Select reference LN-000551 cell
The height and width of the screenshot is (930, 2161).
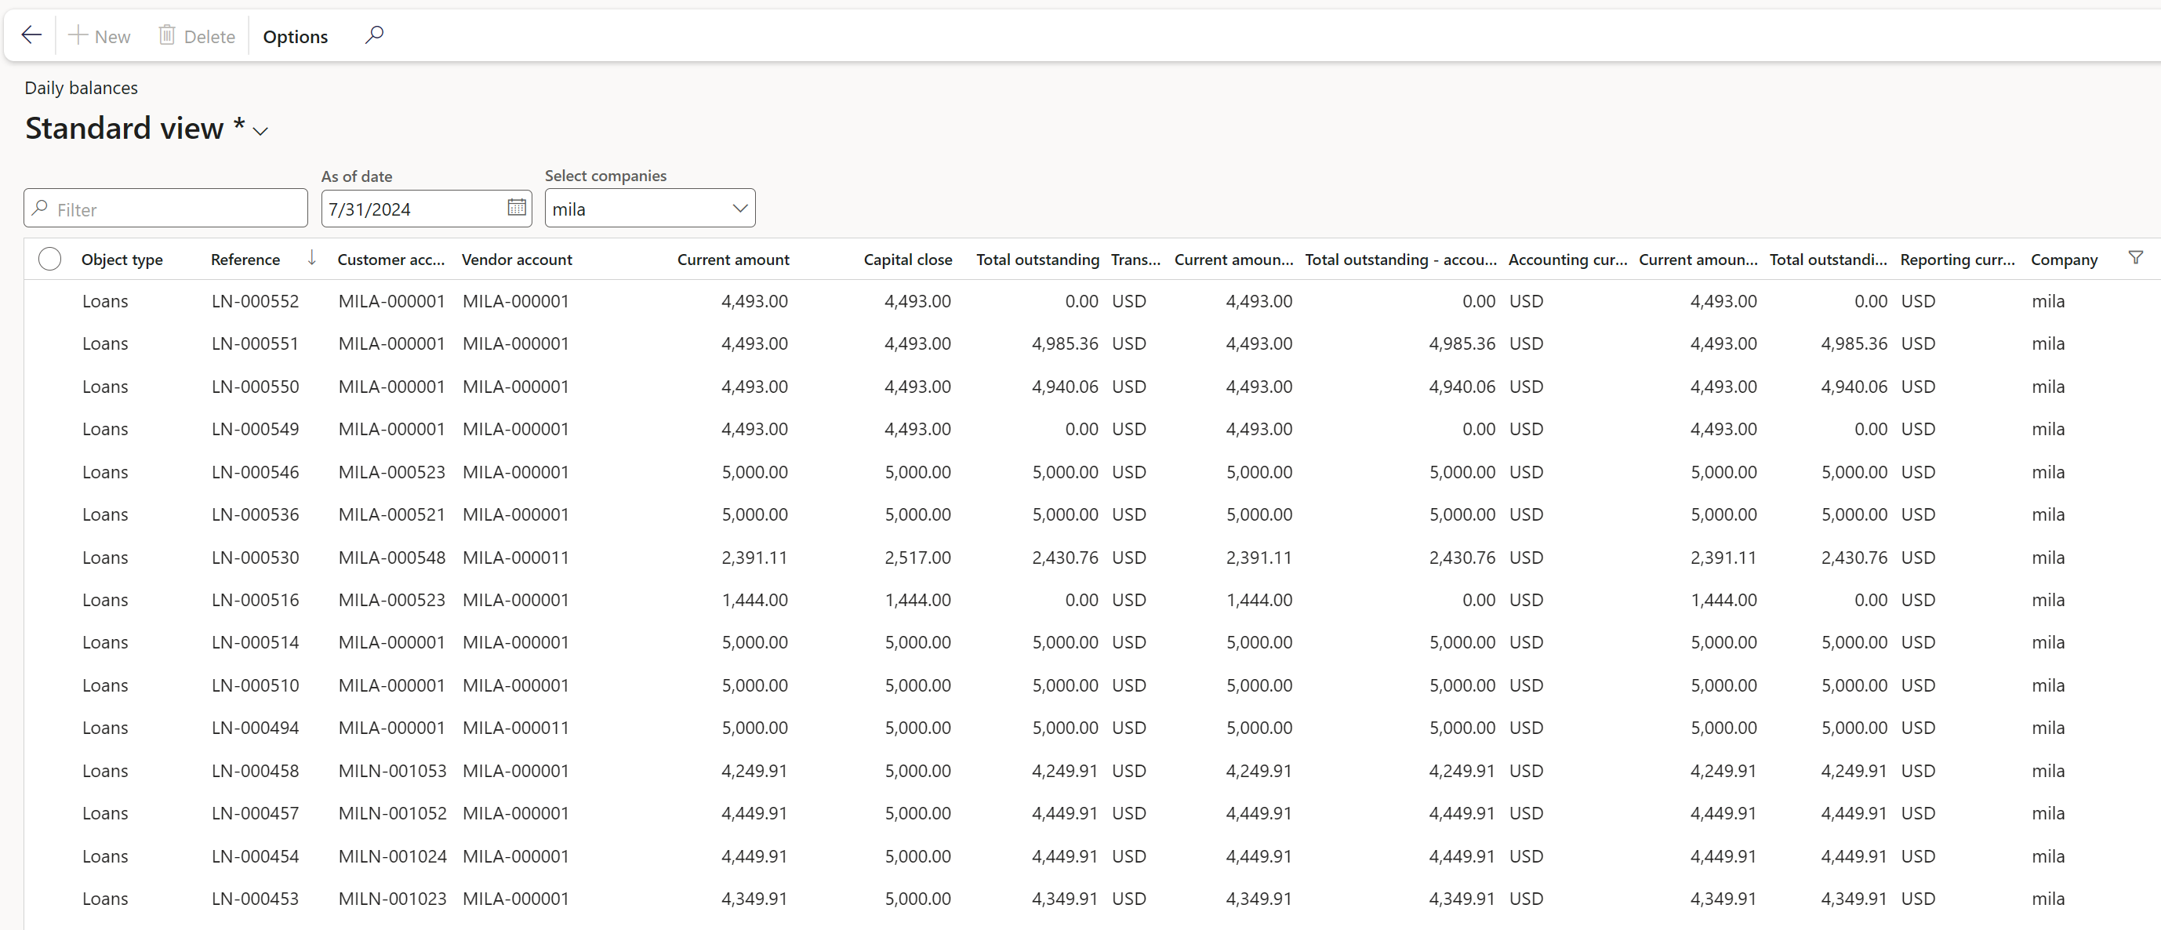(x=255, y=343)
